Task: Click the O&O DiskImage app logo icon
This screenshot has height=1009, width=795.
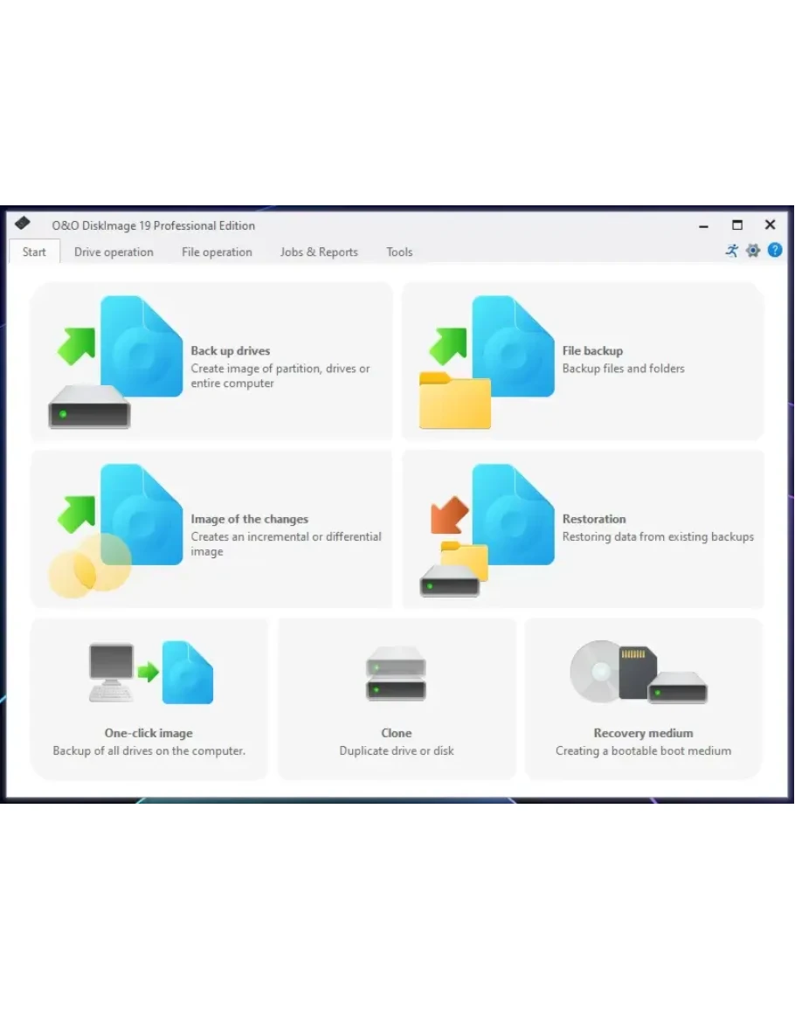Action: [23, 225]
